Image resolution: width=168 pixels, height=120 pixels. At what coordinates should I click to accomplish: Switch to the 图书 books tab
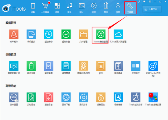[106, 8]
